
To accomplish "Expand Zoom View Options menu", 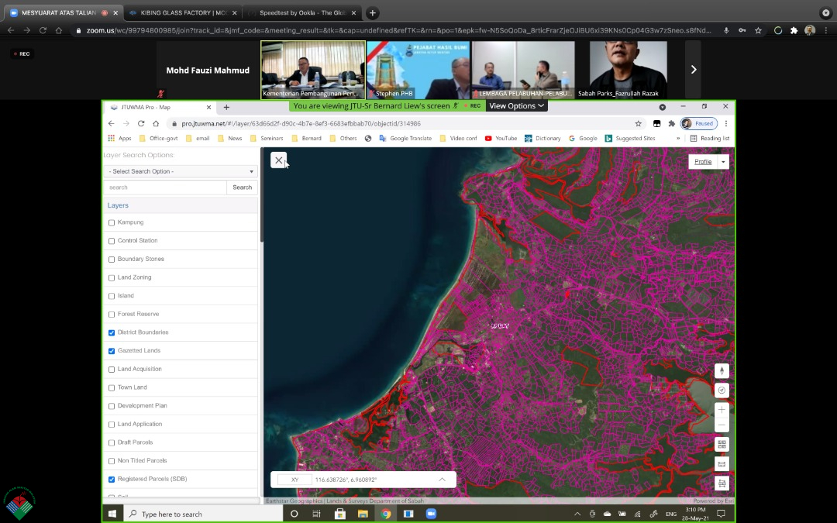I will click(516, 105).
